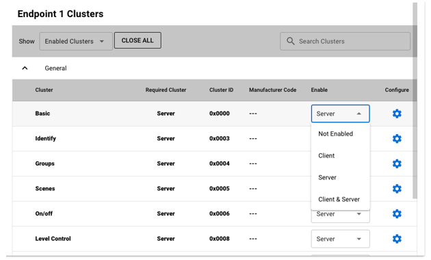Open configure gear for Scenes cluster
The width and height of the screenshot is (431, 260).
point(397,189)
